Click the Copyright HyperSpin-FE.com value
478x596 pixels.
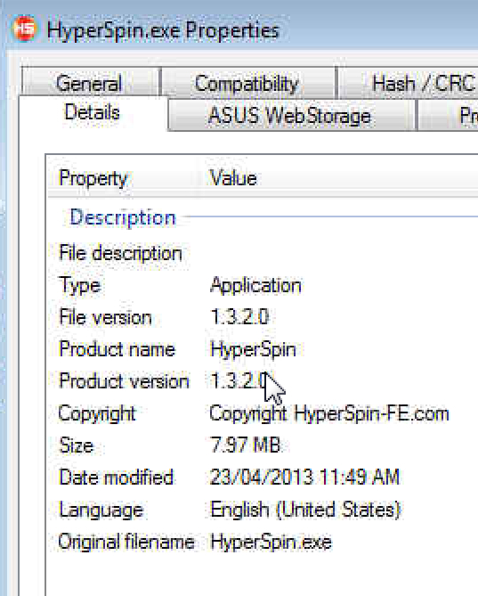[329, 413]
